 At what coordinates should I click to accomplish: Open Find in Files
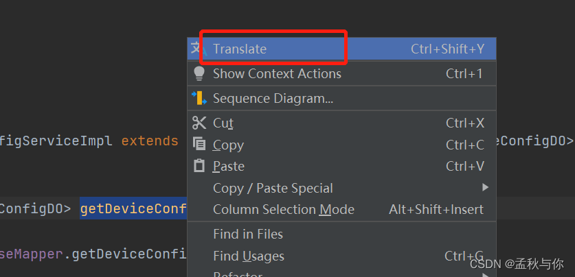[x=248, y=234]
